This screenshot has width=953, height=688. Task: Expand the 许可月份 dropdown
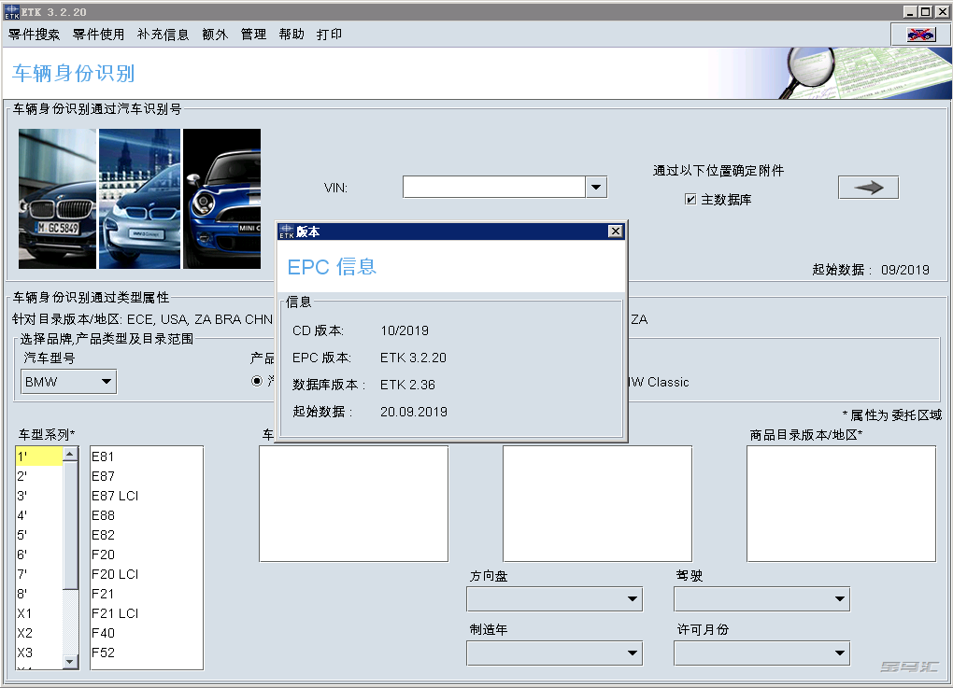pos(762,653)
